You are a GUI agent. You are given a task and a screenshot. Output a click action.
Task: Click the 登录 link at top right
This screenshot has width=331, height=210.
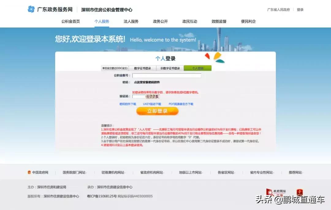(x=299, y=9)
